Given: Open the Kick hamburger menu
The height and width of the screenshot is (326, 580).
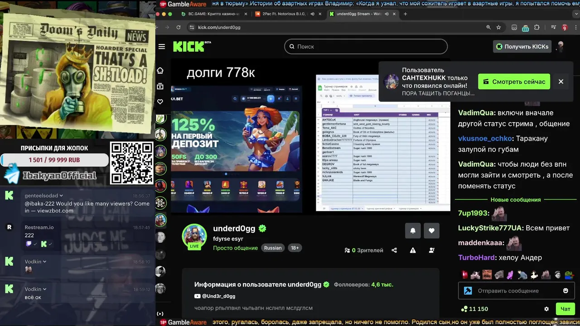Looking at the screenshot, I should pos(162,47).
